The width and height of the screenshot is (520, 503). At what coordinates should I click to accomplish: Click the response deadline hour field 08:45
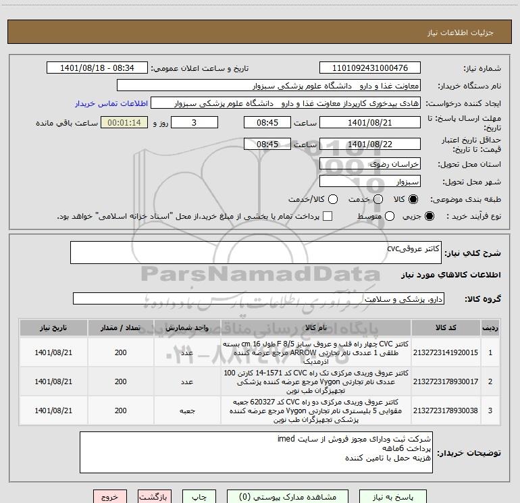pyautogui.click(x=267, y=122)
